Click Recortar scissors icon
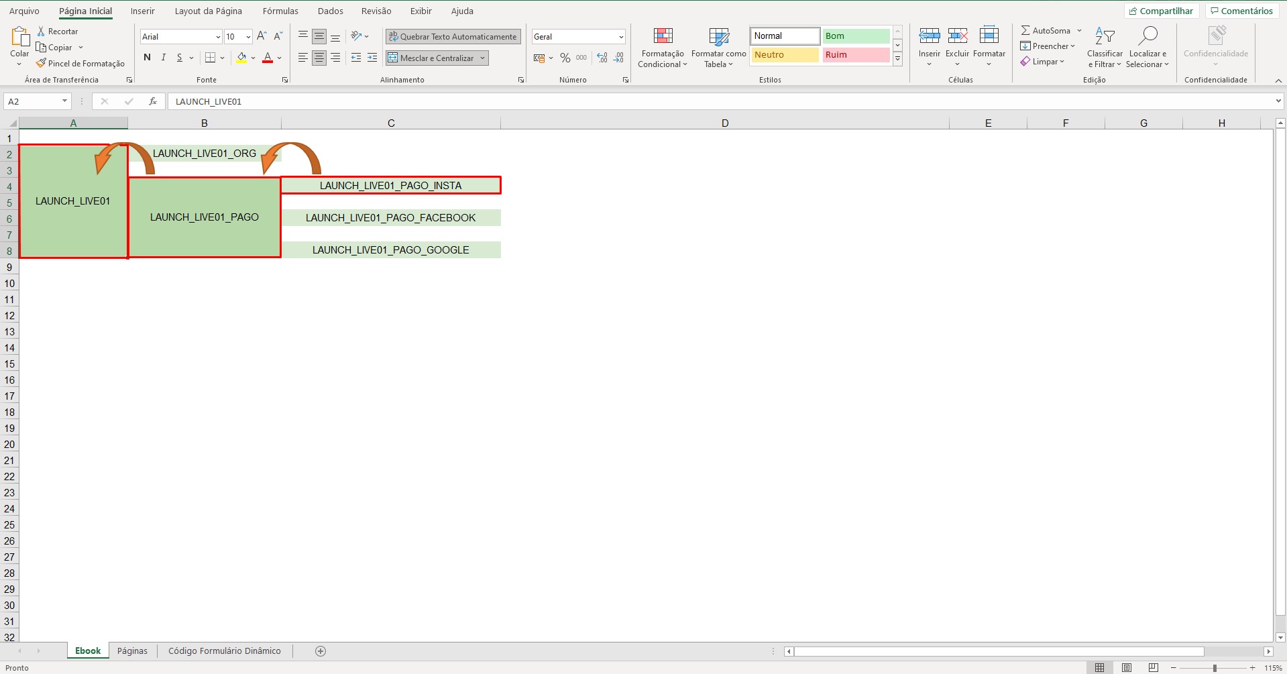 (41, 32)
